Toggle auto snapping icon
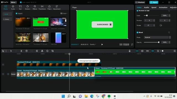177x99 pixels. pyautogui.click(x=142, y=51)
